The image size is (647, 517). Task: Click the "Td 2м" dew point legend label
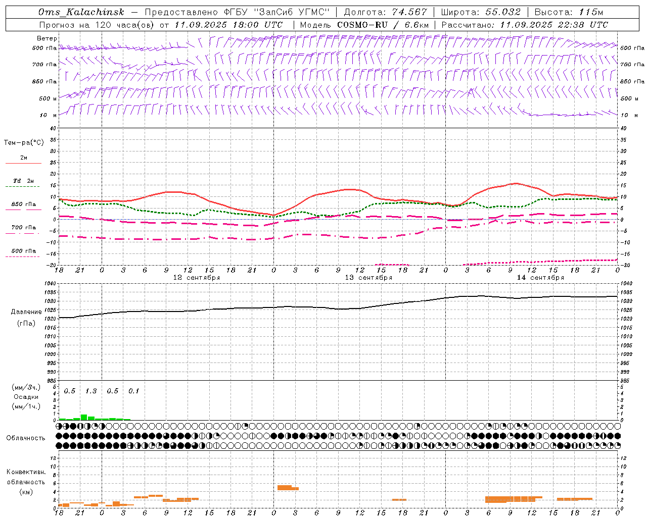coord(24,181)
